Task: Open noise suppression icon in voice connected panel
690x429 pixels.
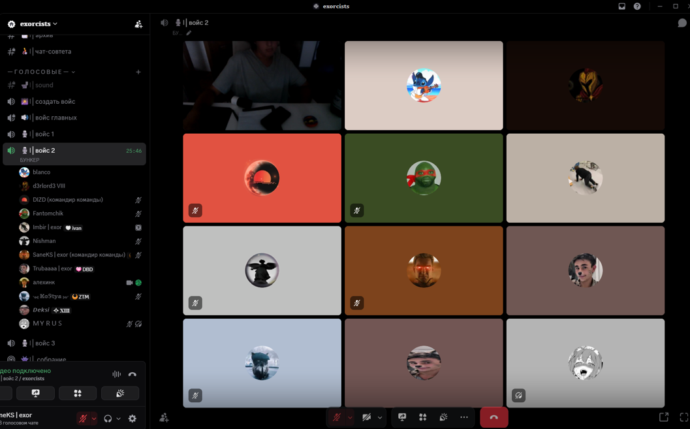Action: click(x=117, y=374)
